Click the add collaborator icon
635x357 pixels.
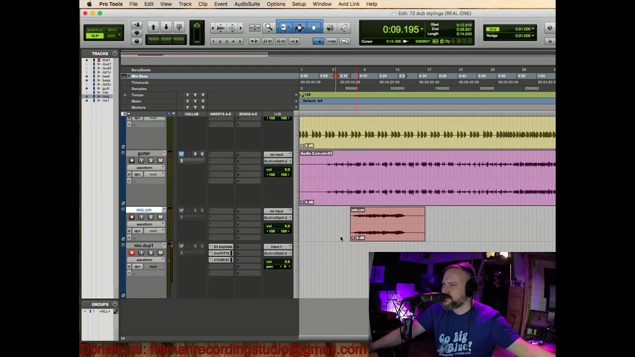[136, 24]
